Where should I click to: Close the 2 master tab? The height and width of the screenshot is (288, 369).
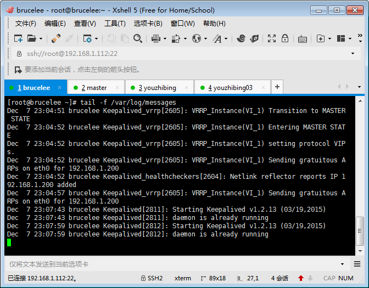tap(117, 87)
